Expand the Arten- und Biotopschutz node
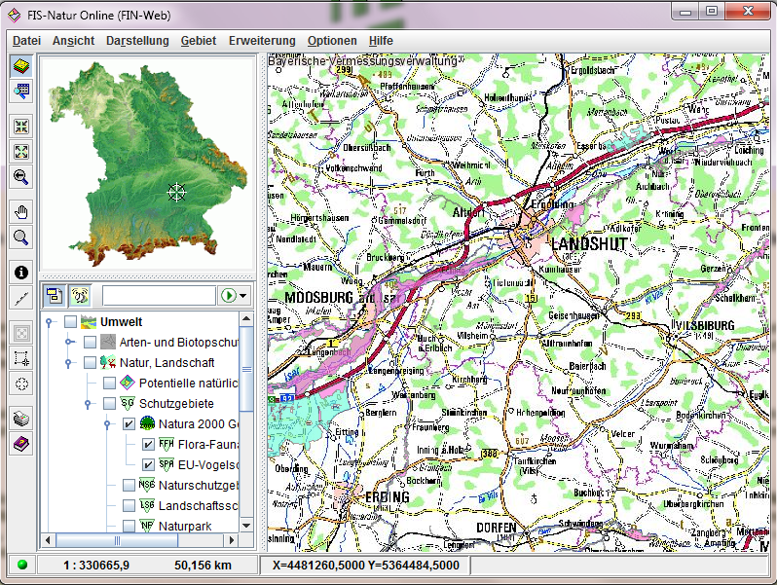 [68, 342]
